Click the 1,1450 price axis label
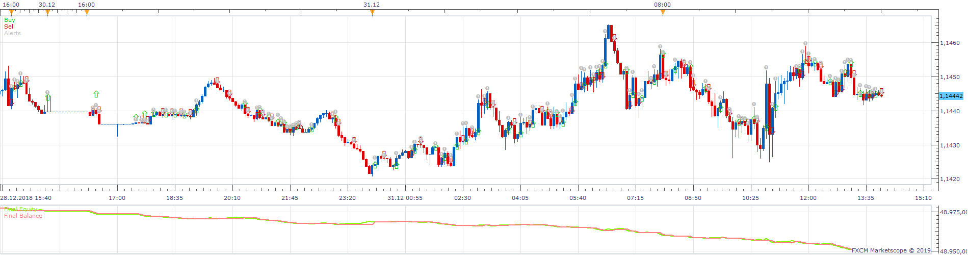The width and height of the screenshot is (968, 255). coord(950,78)
